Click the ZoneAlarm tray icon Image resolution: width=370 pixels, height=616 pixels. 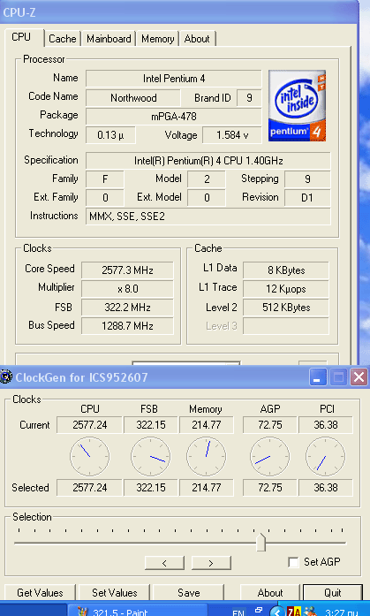pyautogui.click(x=293, y=612)
